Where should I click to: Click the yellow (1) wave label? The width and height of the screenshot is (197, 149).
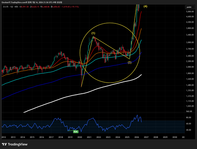coord(93,33)
